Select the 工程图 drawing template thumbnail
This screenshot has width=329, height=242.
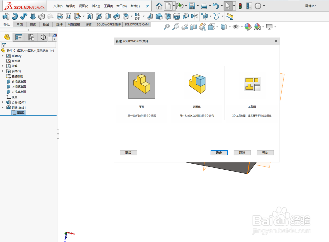coord(252,84)
